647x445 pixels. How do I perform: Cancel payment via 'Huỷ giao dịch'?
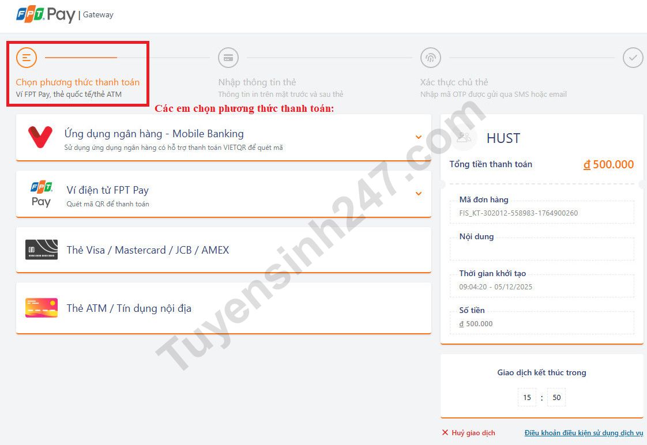click(468, 433)
